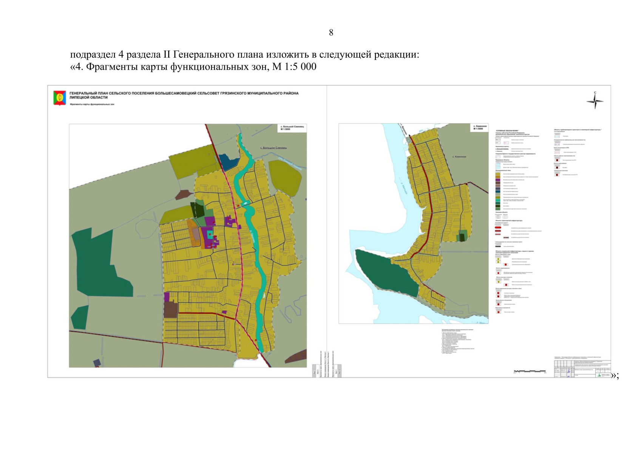This screenshot has height=453, width=641.
Task: Click the heading '«4. Фрагменты карты функциональных зон'
Action: pos(193,67)
